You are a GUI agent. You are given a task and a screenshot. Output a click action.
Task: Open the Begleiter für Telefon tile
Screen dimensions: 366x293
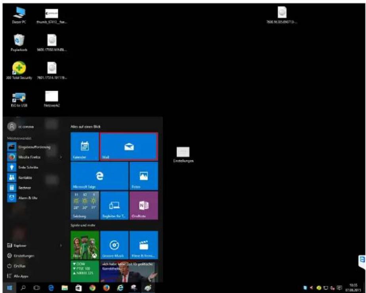pos(114,206)
